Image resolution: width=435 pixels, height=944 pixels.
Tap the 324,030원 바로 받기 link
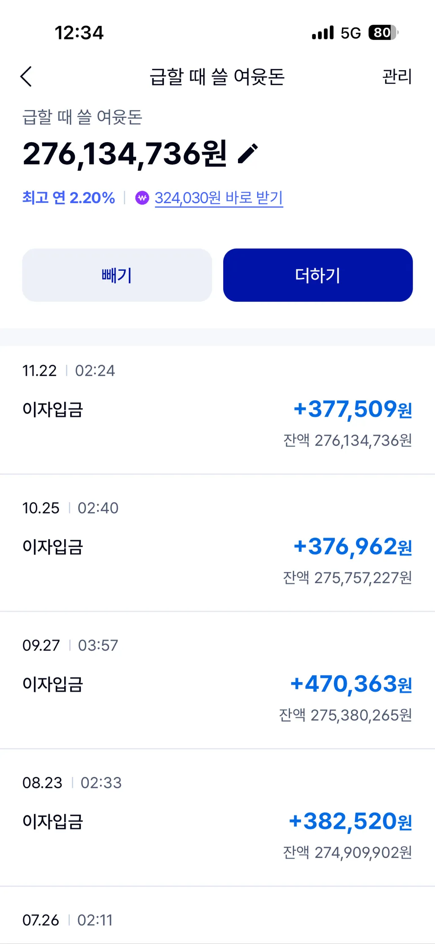[x=219, y=198]
